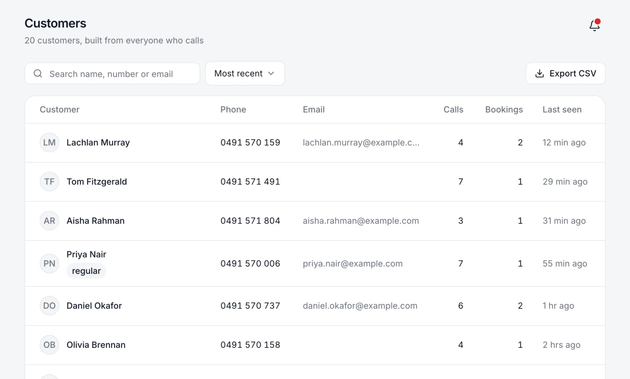Click the truncated lachlan.murray email address
Screen dimensions: 630x379
(361, 143)
